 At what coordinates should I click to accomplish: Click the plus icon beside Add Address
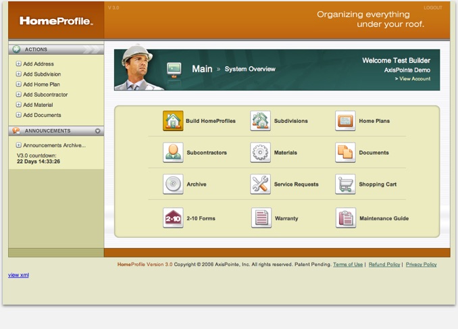click(19, 64)
